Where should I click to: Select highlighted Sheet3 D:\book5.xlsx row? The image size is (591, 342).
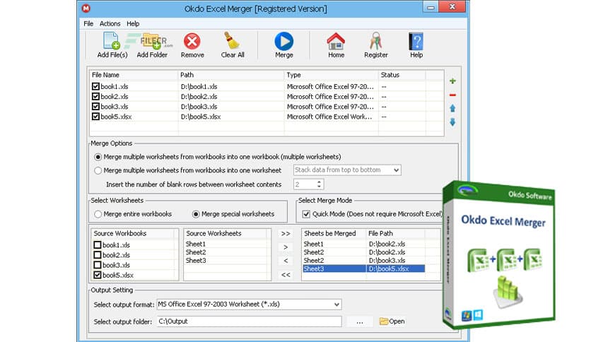[x=364, y=269]
